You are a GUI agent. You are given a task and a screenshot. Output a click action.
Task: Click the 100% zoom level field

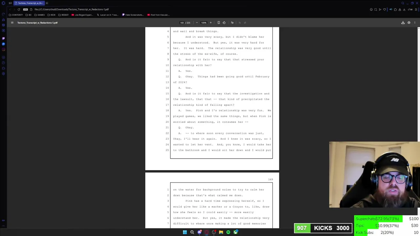[204, 23]
